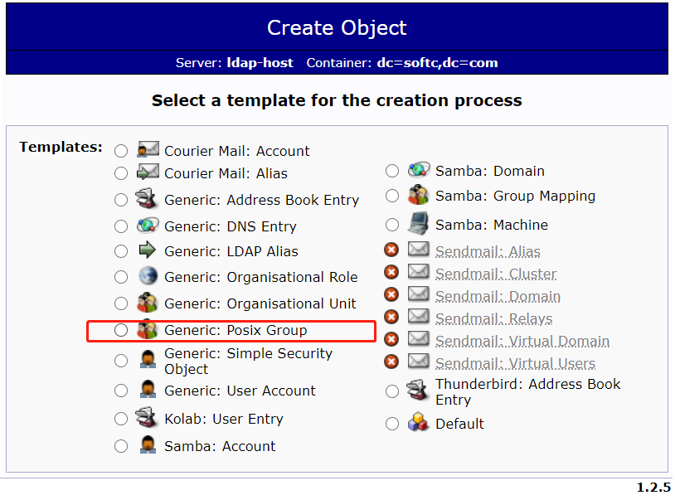Click the Generic: Posix Group people icon

[148, 330]
